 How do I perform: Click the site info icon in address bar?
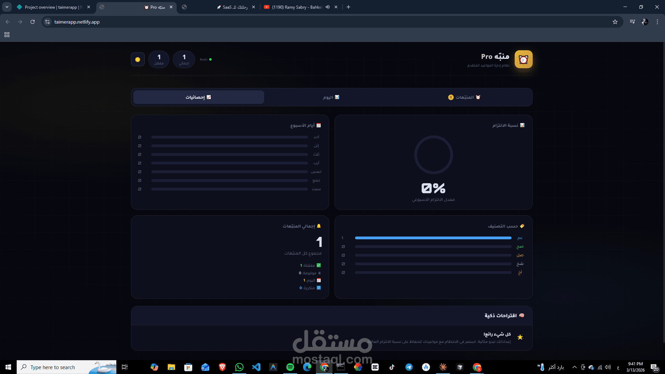coord(47,22)
